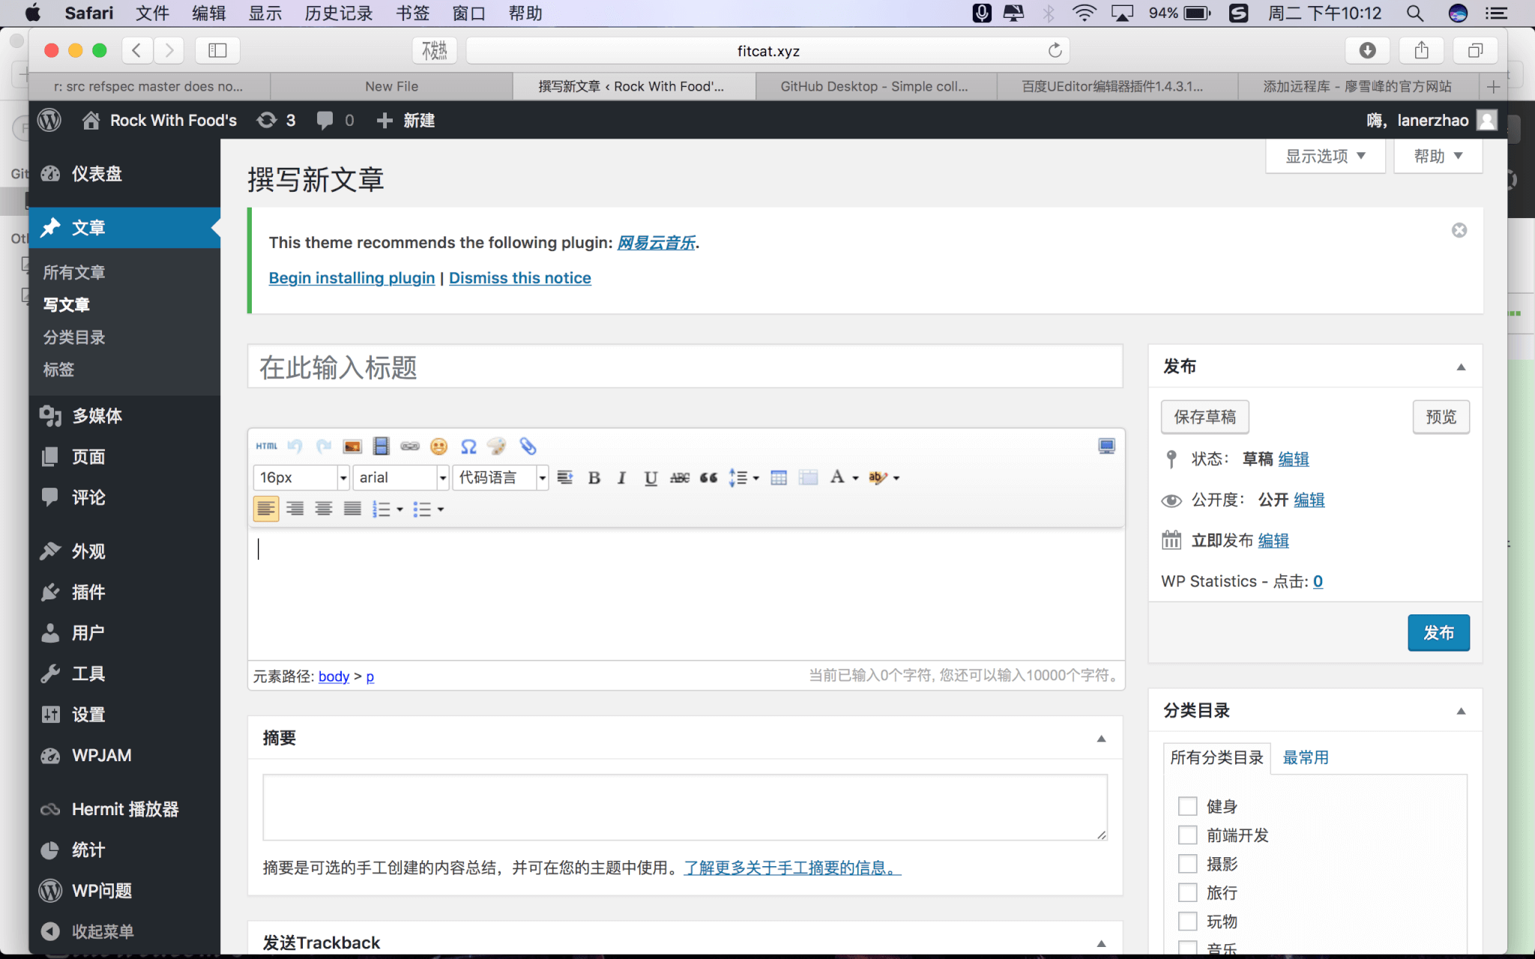Switch to the GitHub Desktop browser tab
This screenshot has width=1535, height=959.
(875, 85)
